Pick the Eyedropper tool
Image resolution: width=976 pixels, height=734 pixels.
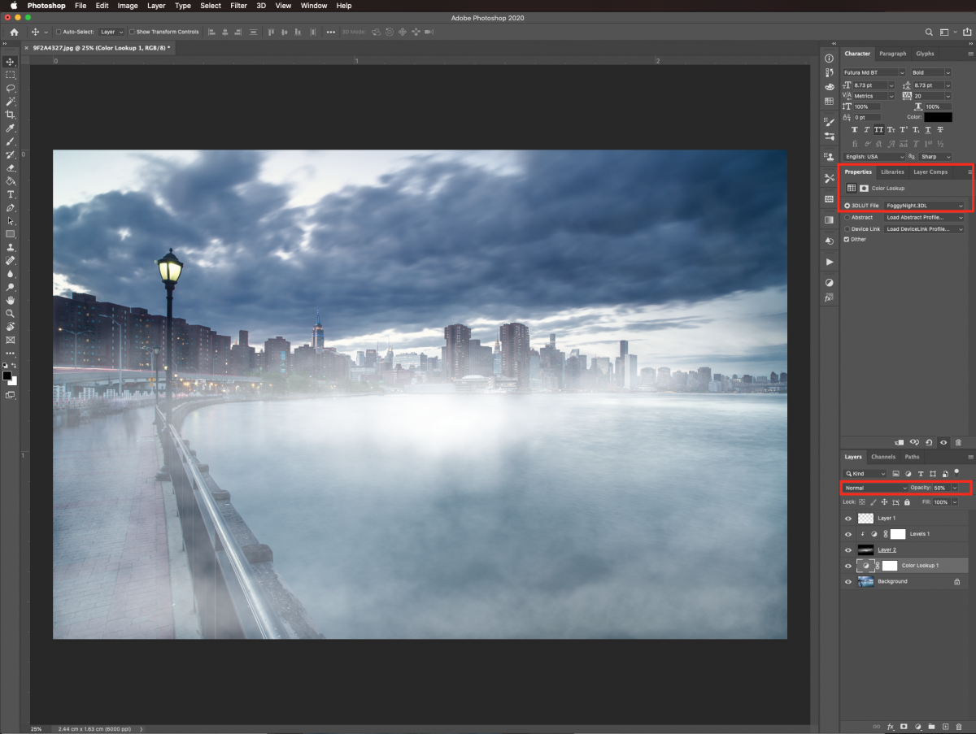[x=11, y=128]
